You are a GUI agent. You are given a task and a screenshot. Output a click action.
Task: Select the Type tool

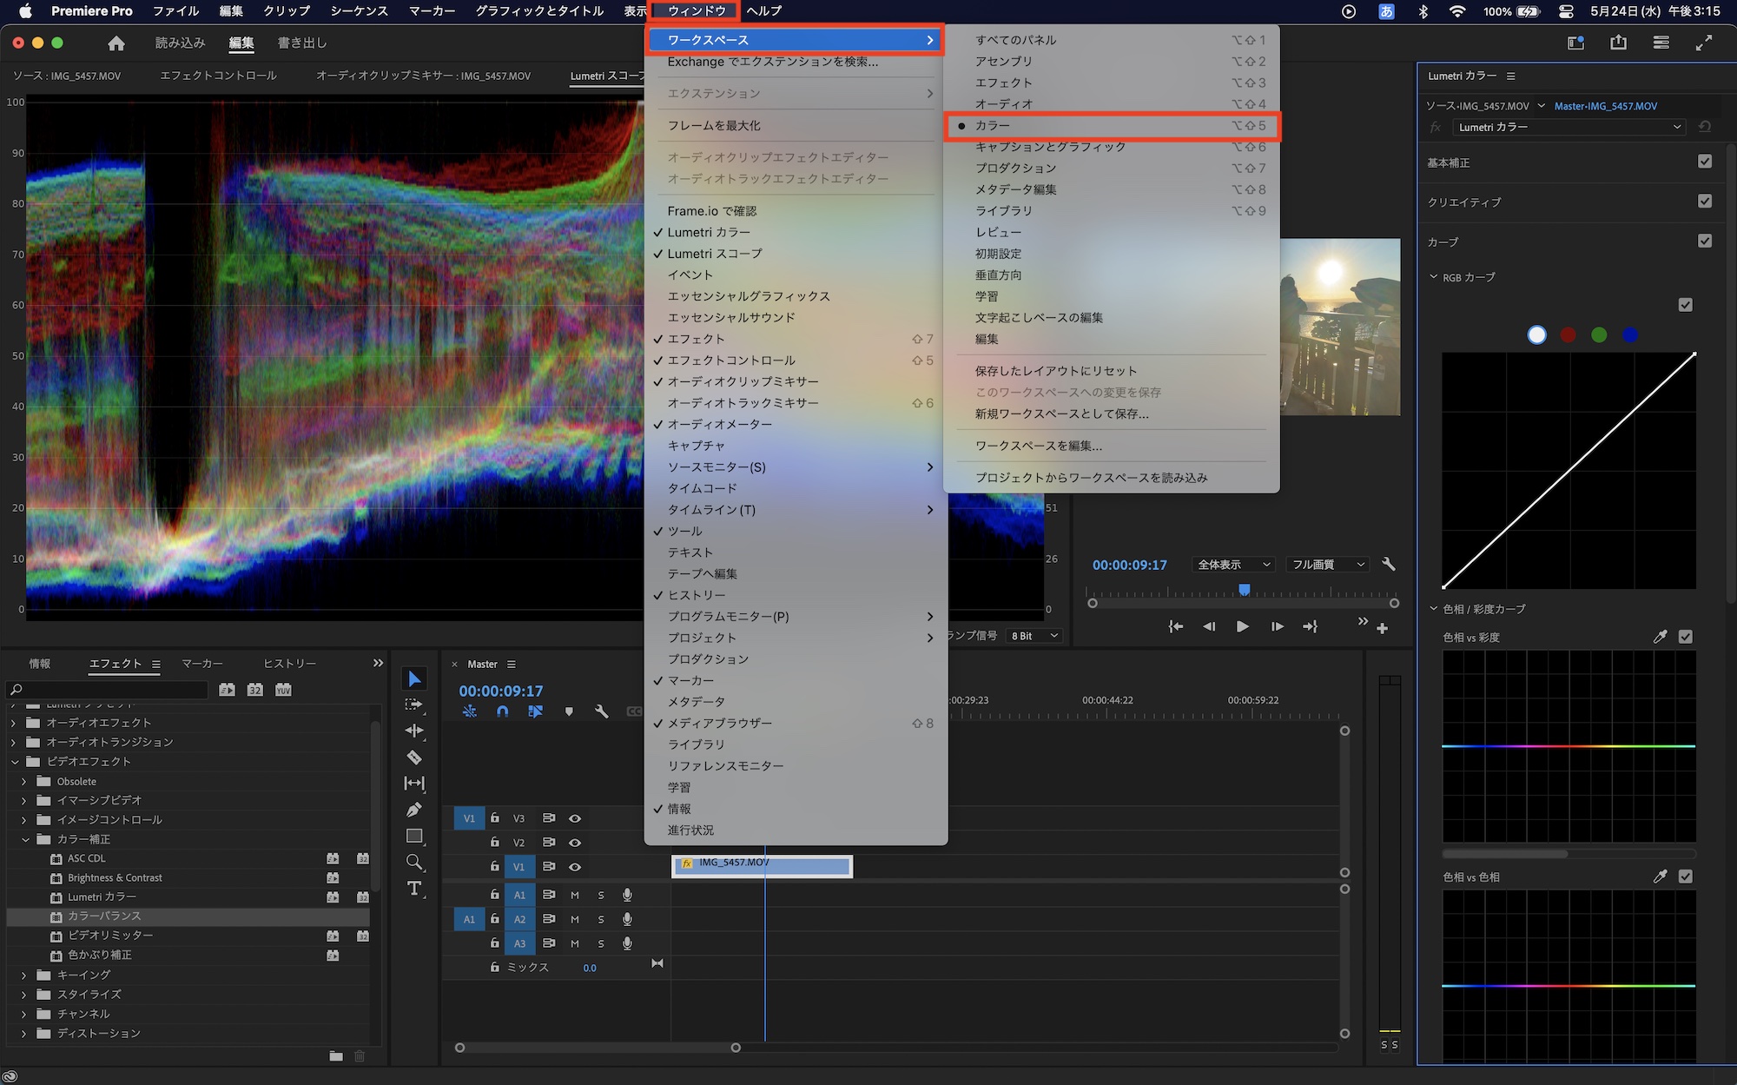tap(414, 889)
